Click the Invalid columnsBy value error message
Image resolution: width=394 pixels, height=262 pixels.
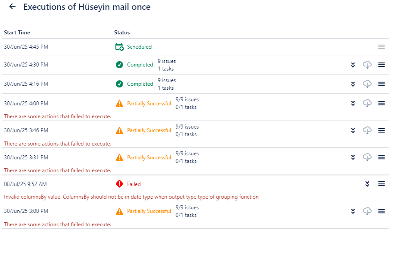(131, 197)
